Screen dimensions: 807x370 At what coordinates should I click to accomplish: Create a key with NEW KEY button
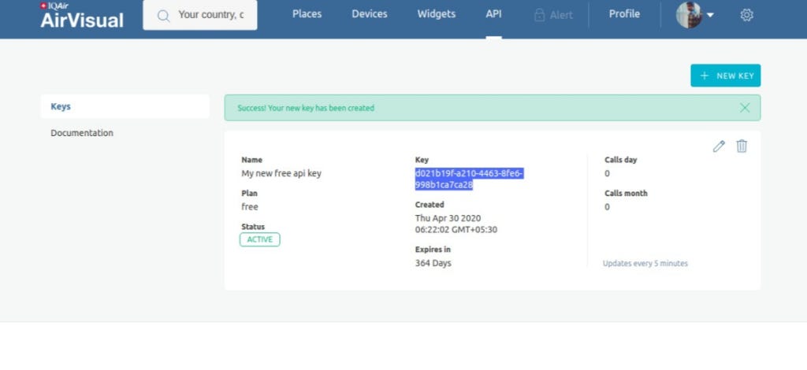coord(725,76)
